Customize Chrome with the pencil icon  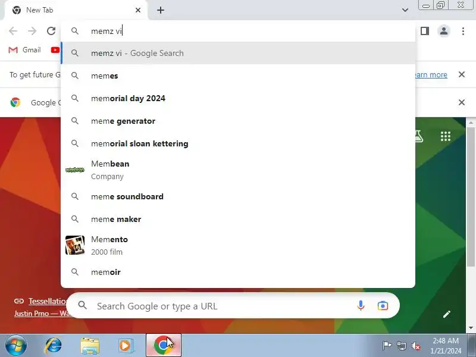coord(447,314)
